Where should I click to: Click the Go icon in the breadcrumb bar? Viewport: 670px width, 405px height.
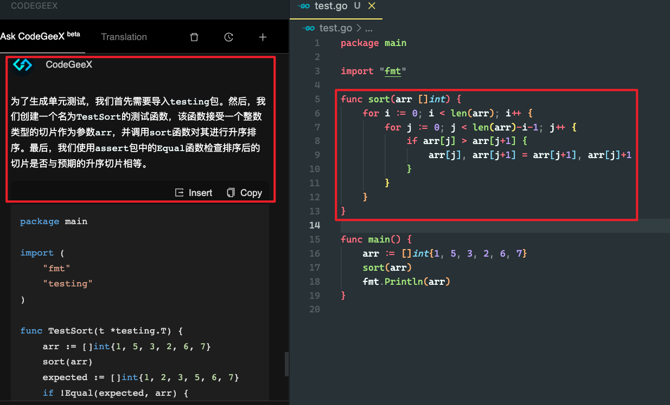[310, 28]
